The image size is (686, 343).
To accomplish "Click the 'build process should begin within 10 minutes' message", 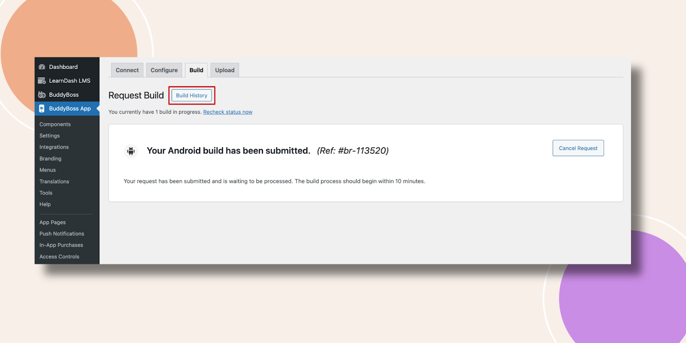I will pyautogui.click(x=360, y=181).
